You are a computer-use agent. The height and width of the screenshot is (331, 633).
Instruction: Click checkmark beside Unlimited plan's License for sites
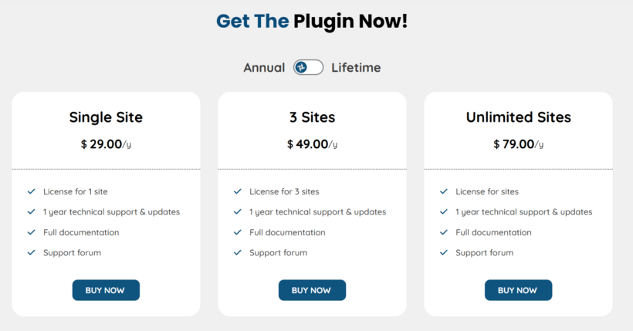[444, 191]
